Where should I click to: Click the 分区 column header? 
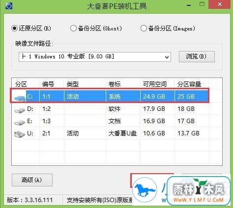(21, 84)
